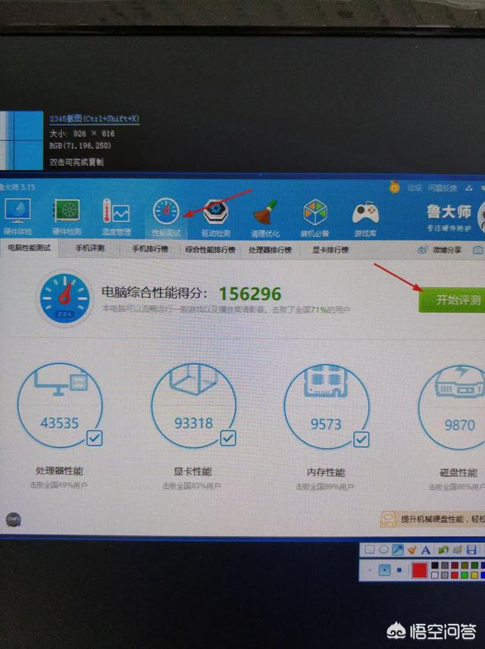Click the blue speedometer score gauge
The width and height of the screenshot is (485, 649).
pyautogui.click(x=64, y=298)
